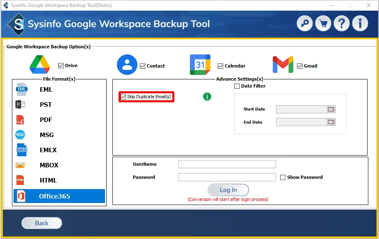Uncheck the Contact checkbox

point(143,66)
